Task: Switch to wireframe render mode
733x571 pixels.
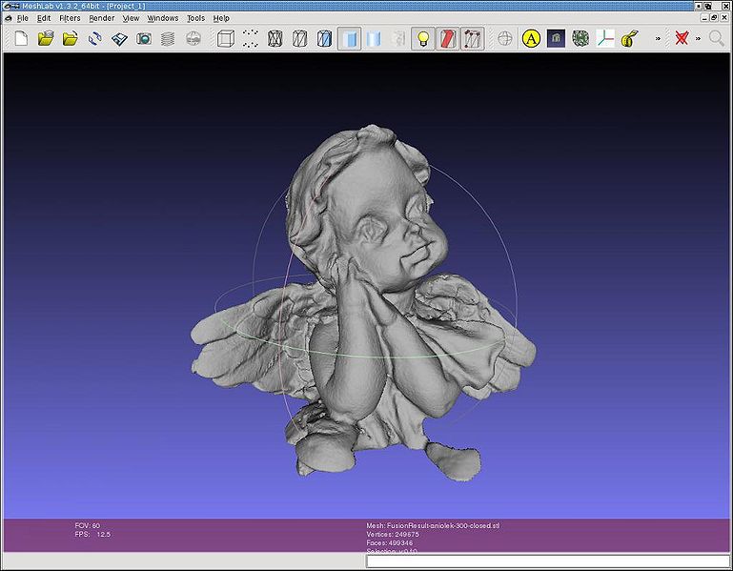Action: pyautogui.click(x=275, y=39)
